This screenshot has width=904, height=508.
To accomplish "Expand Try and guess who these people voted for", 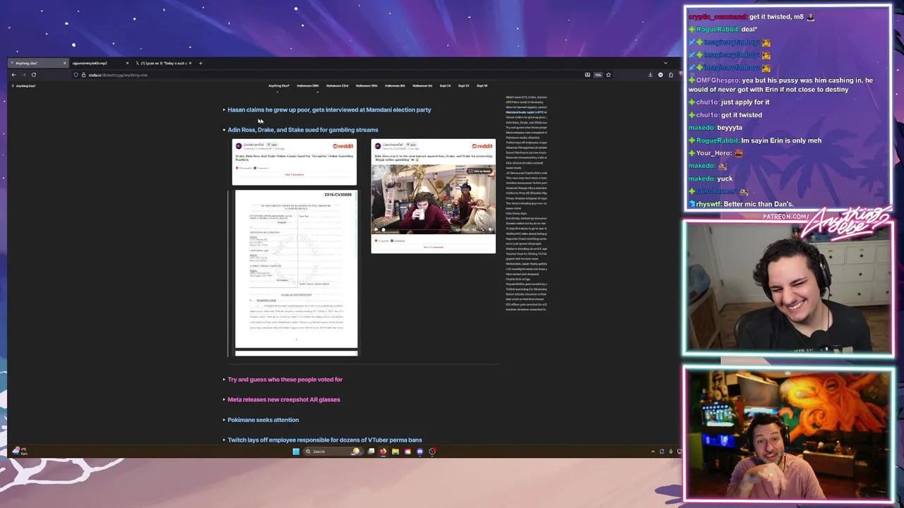I will click(224, 380).
